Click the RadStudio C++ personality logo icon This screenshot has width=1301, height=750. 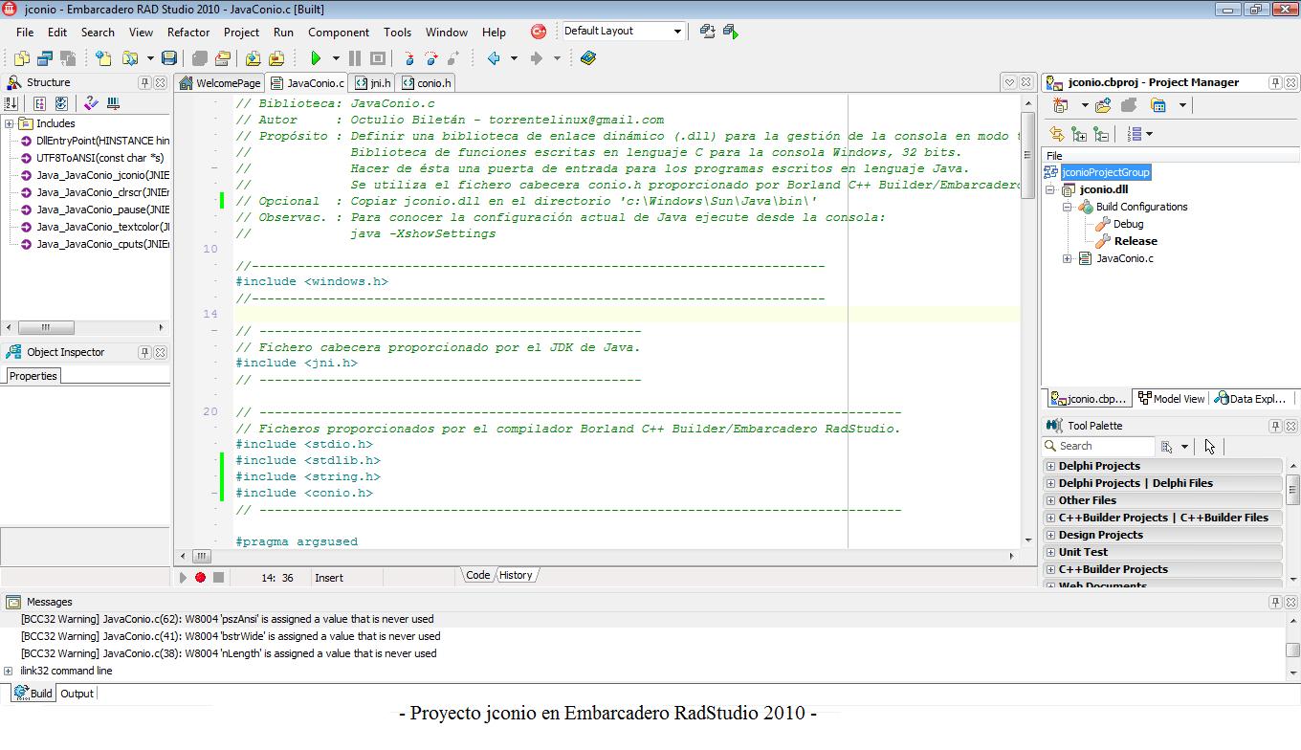coord(539,32)
